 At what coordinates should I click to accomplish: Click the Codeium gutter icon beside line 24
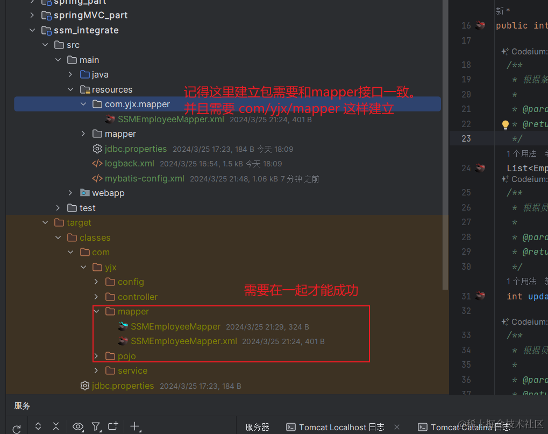(481, 168)
